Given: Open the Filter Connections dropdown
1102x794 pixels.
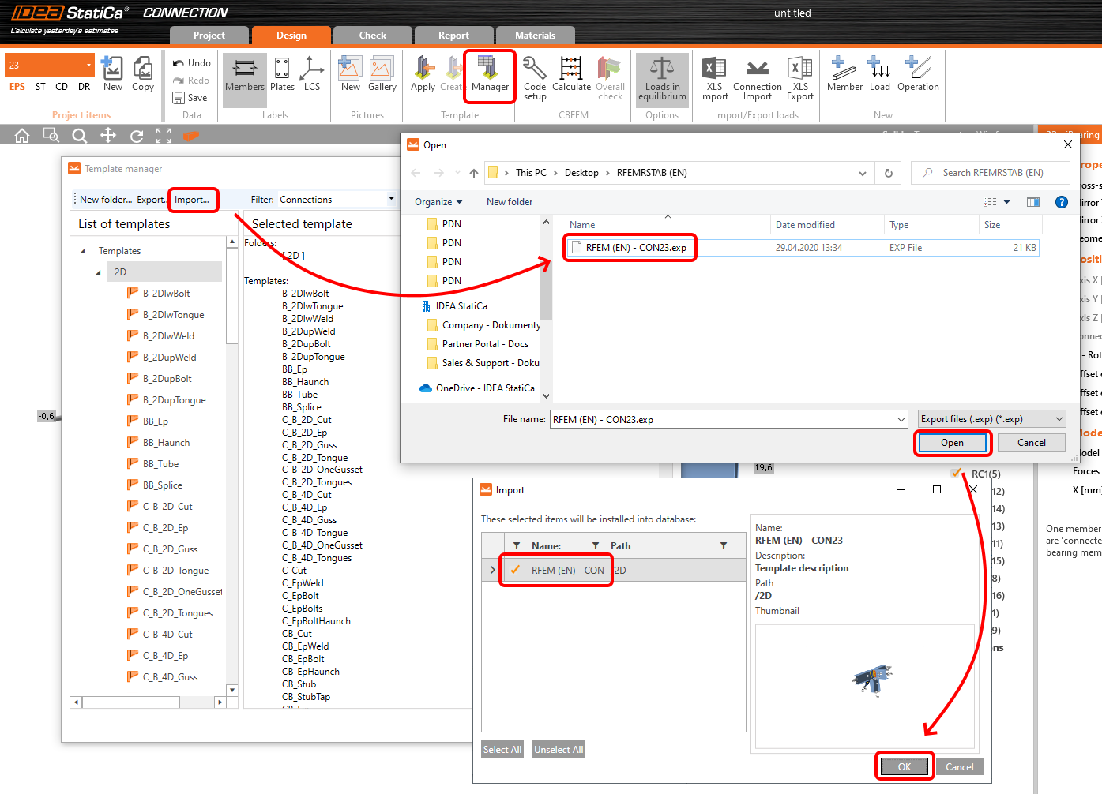Looking at the screenshot, I should 390,200.
